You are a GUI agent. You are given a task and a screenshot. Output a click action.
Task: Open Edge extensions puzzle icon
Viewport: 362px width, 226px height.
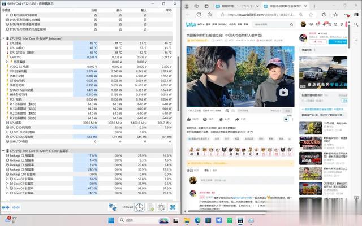tap(324, 15)
